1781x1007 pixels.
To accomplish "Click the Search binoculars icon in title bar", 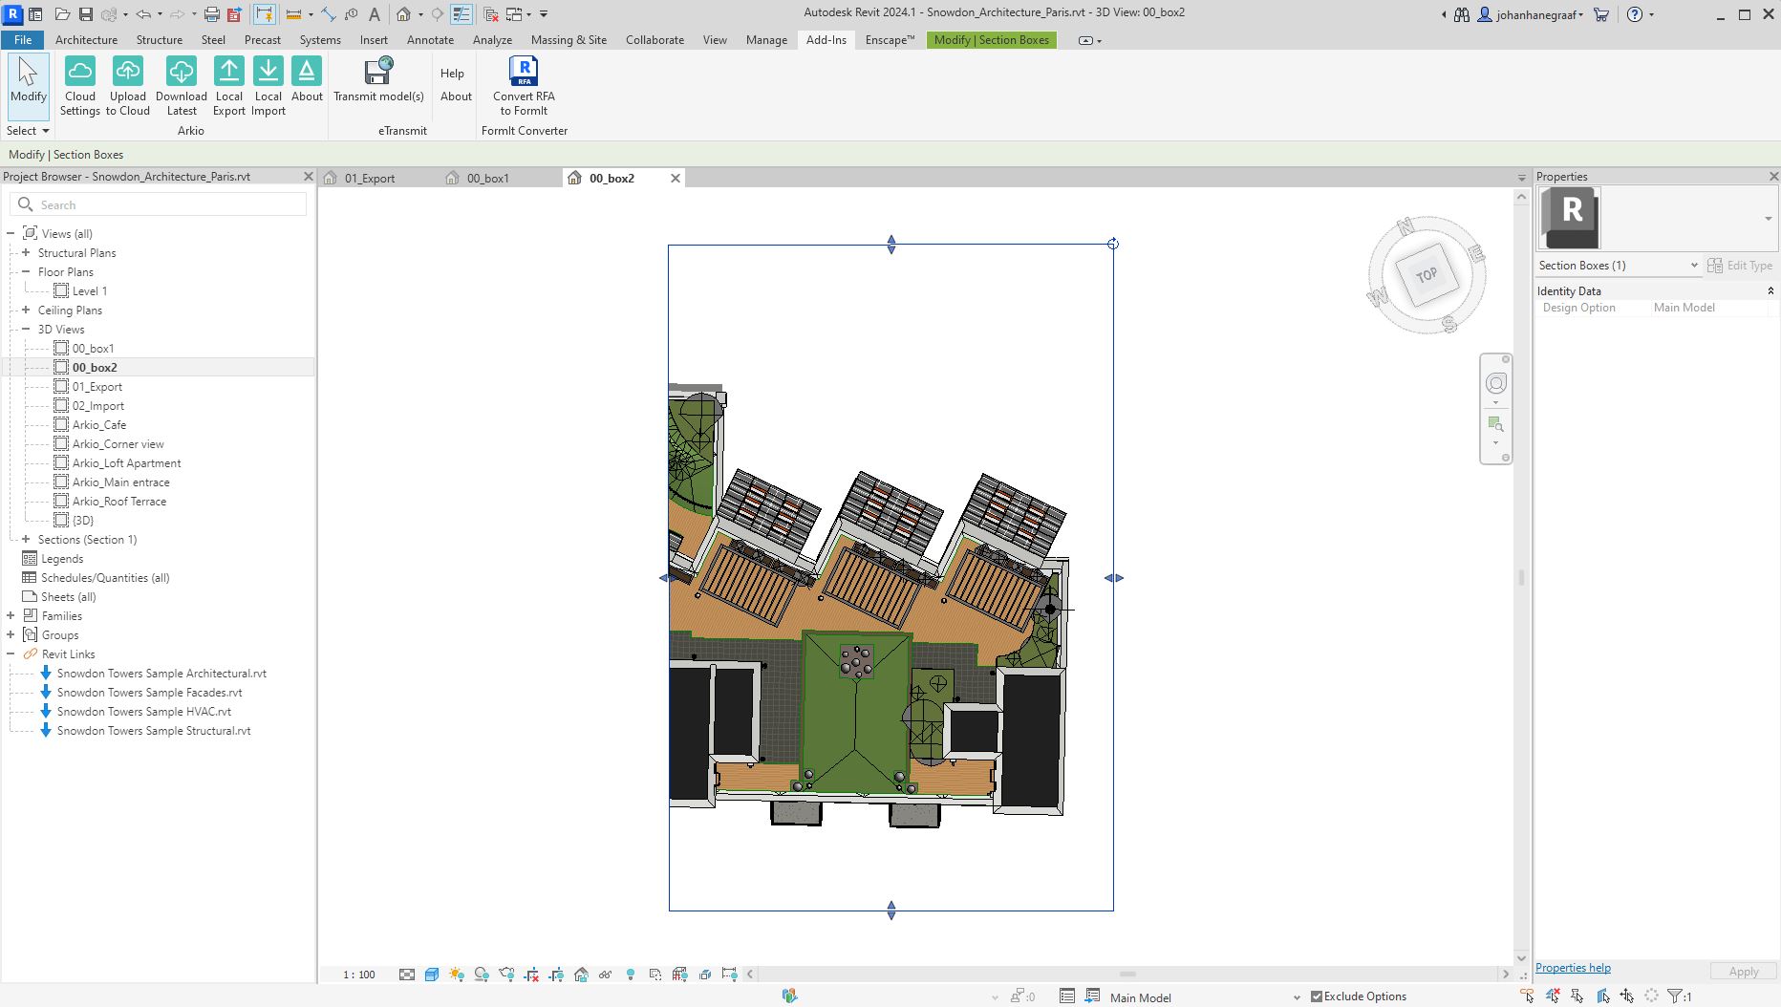I will pos(1462,14).
